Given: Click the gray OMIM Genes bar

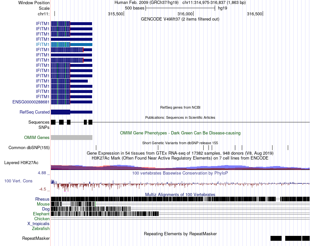Looking at the screenshot, I should click(71, 137).
